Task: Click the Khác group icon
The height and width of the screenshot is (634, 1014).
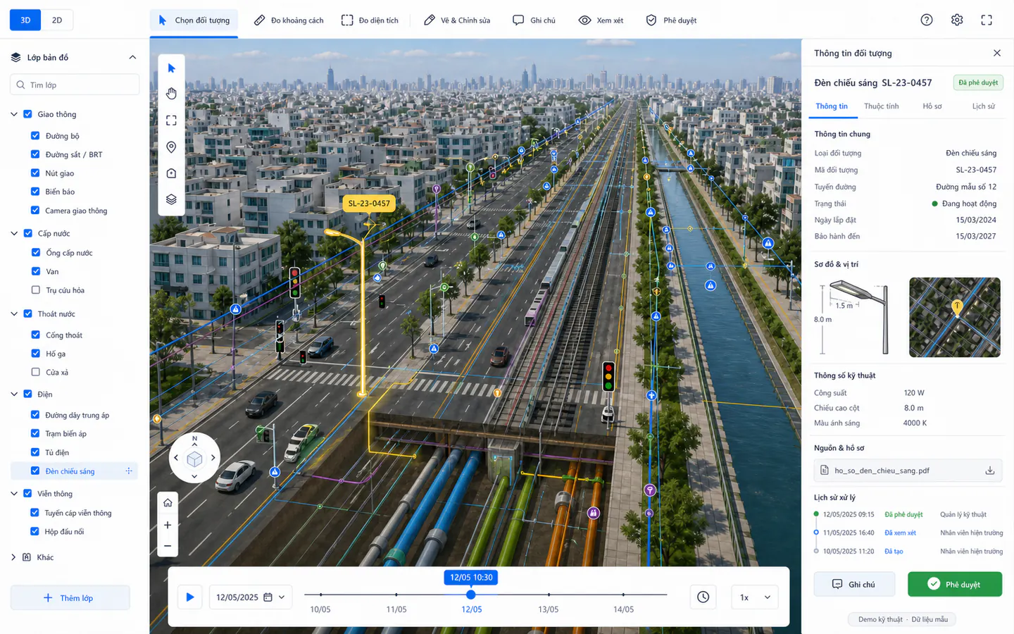Action: click(x=27, y=557)
